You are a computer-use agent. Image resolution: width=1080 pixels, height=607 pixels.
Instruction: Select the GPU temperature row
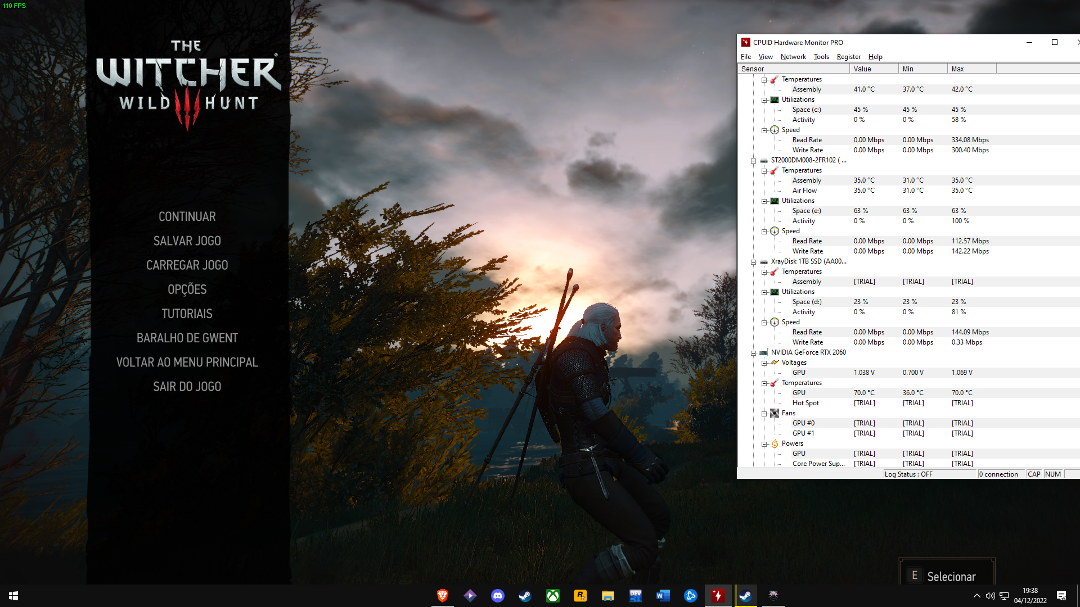click(x=908, y=393)
